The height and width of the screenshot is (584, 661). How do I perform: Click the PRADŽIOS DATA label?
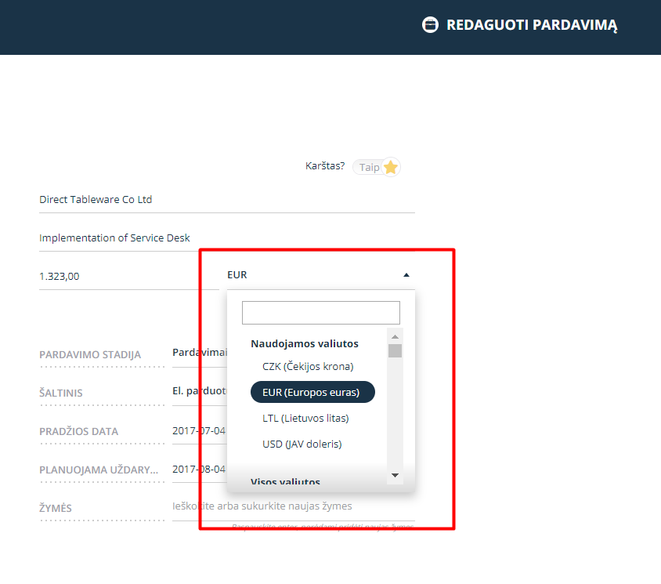(79, 432)
